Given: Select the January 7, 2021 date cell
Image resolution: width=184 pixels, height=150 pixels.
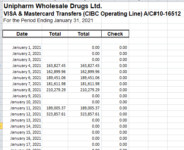Looking at the screenshot, I should pos(22,84).
